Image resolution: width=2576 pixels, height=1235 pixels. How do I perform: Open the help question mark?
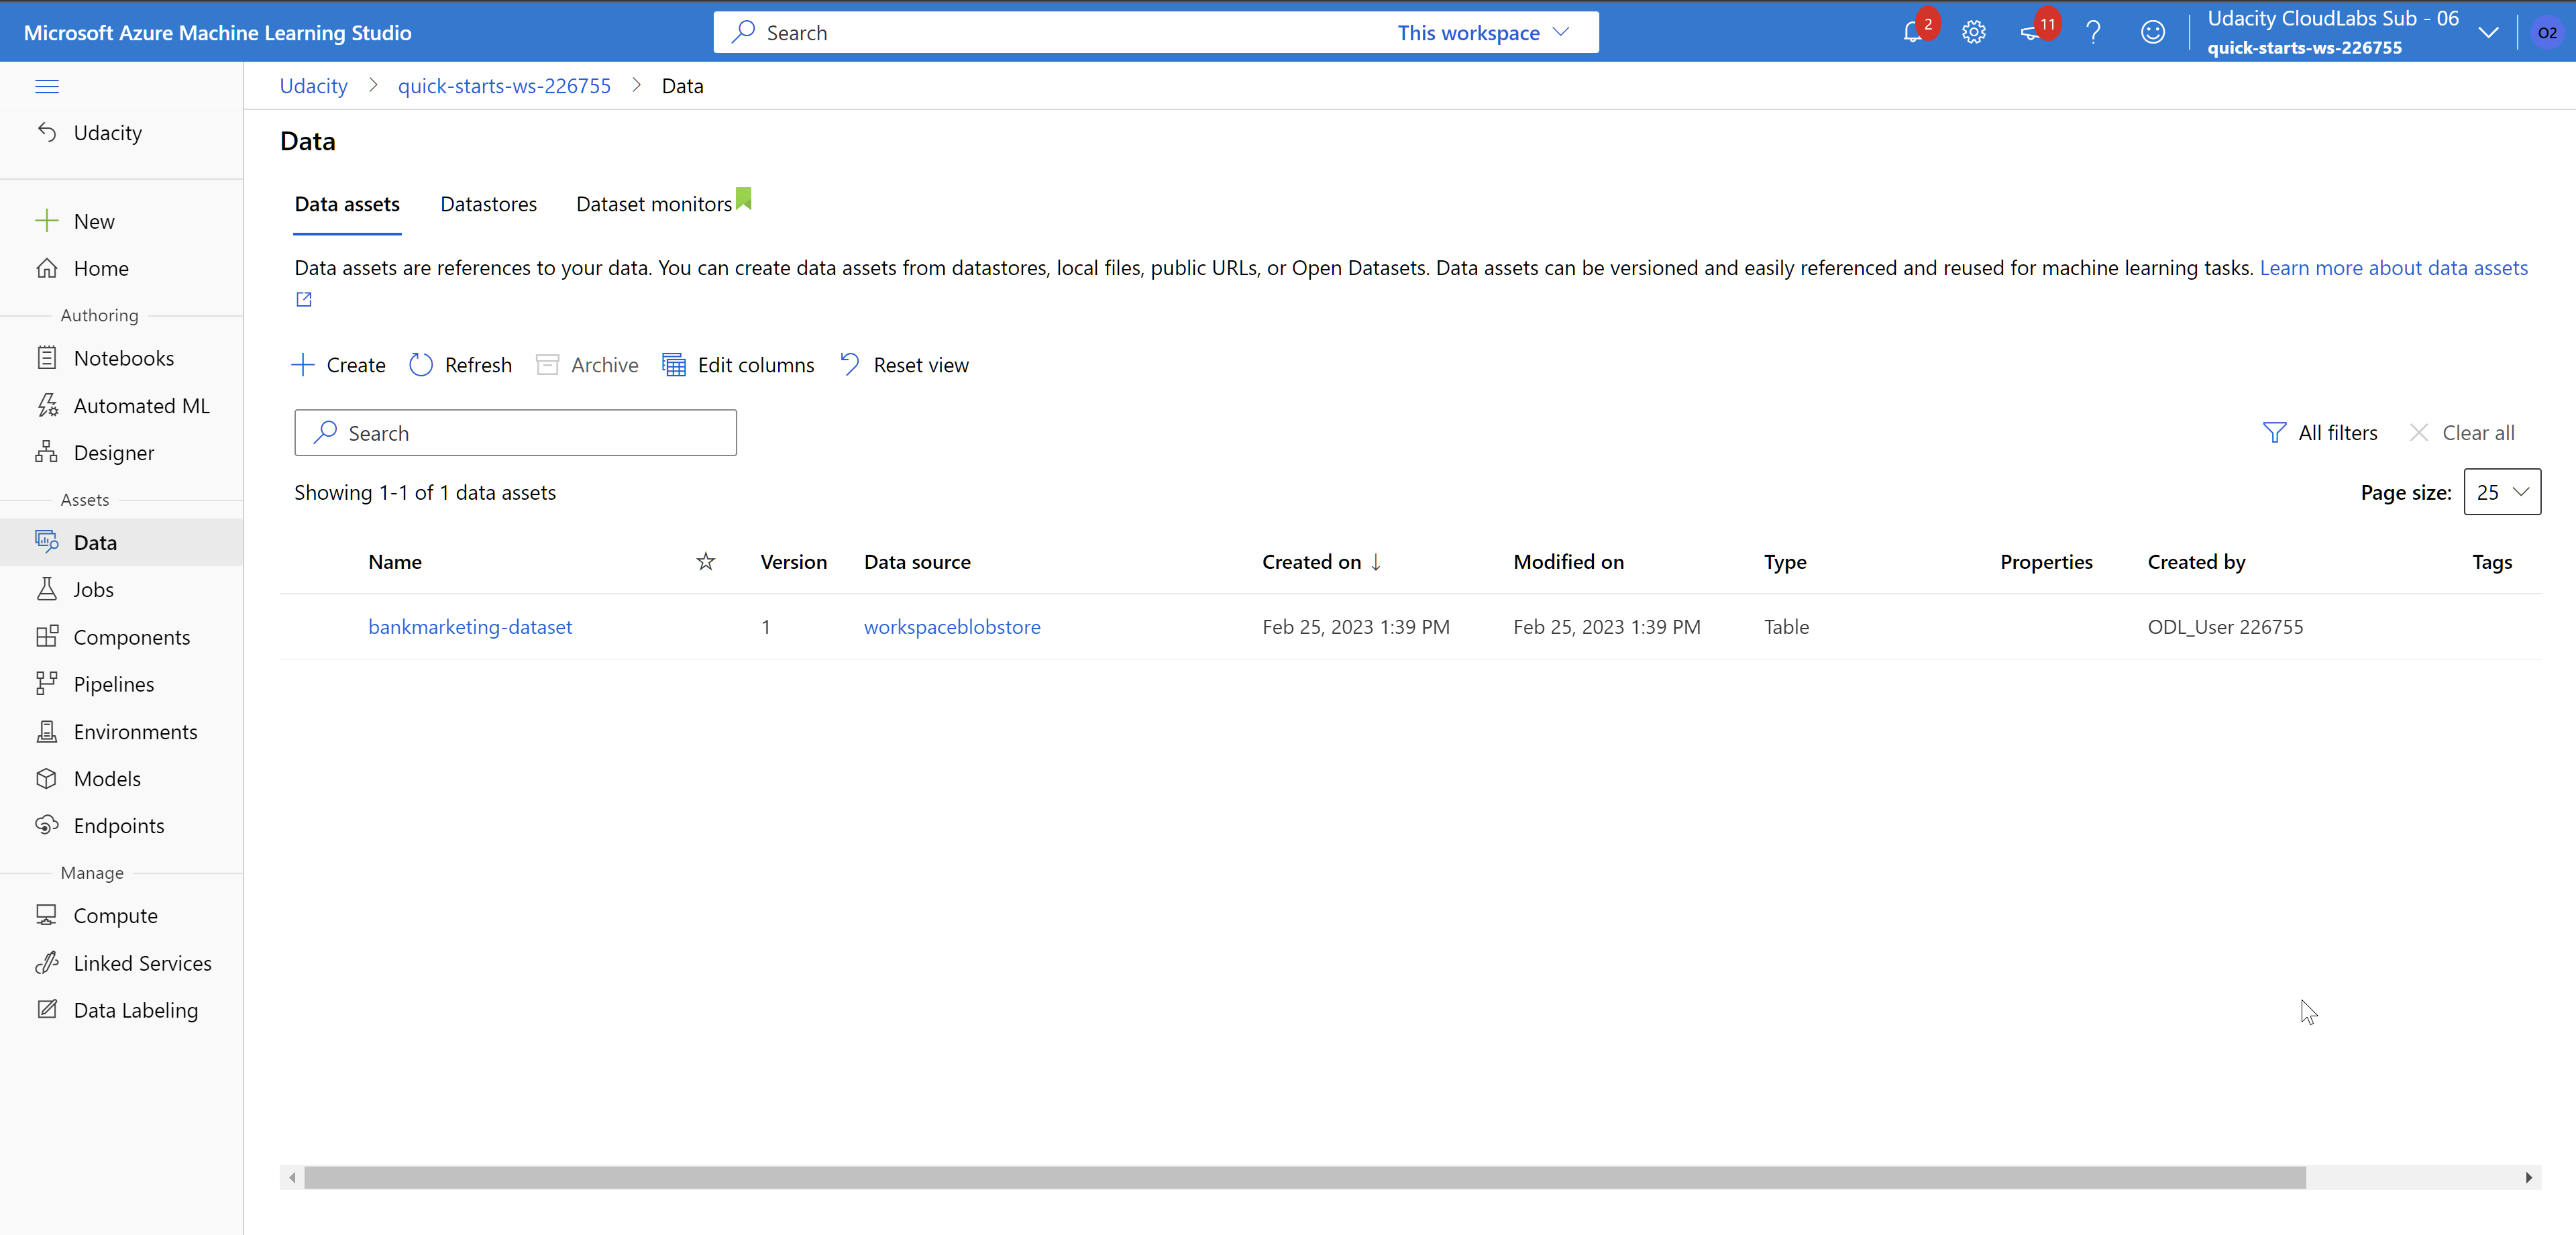(x=2093, y=31)
